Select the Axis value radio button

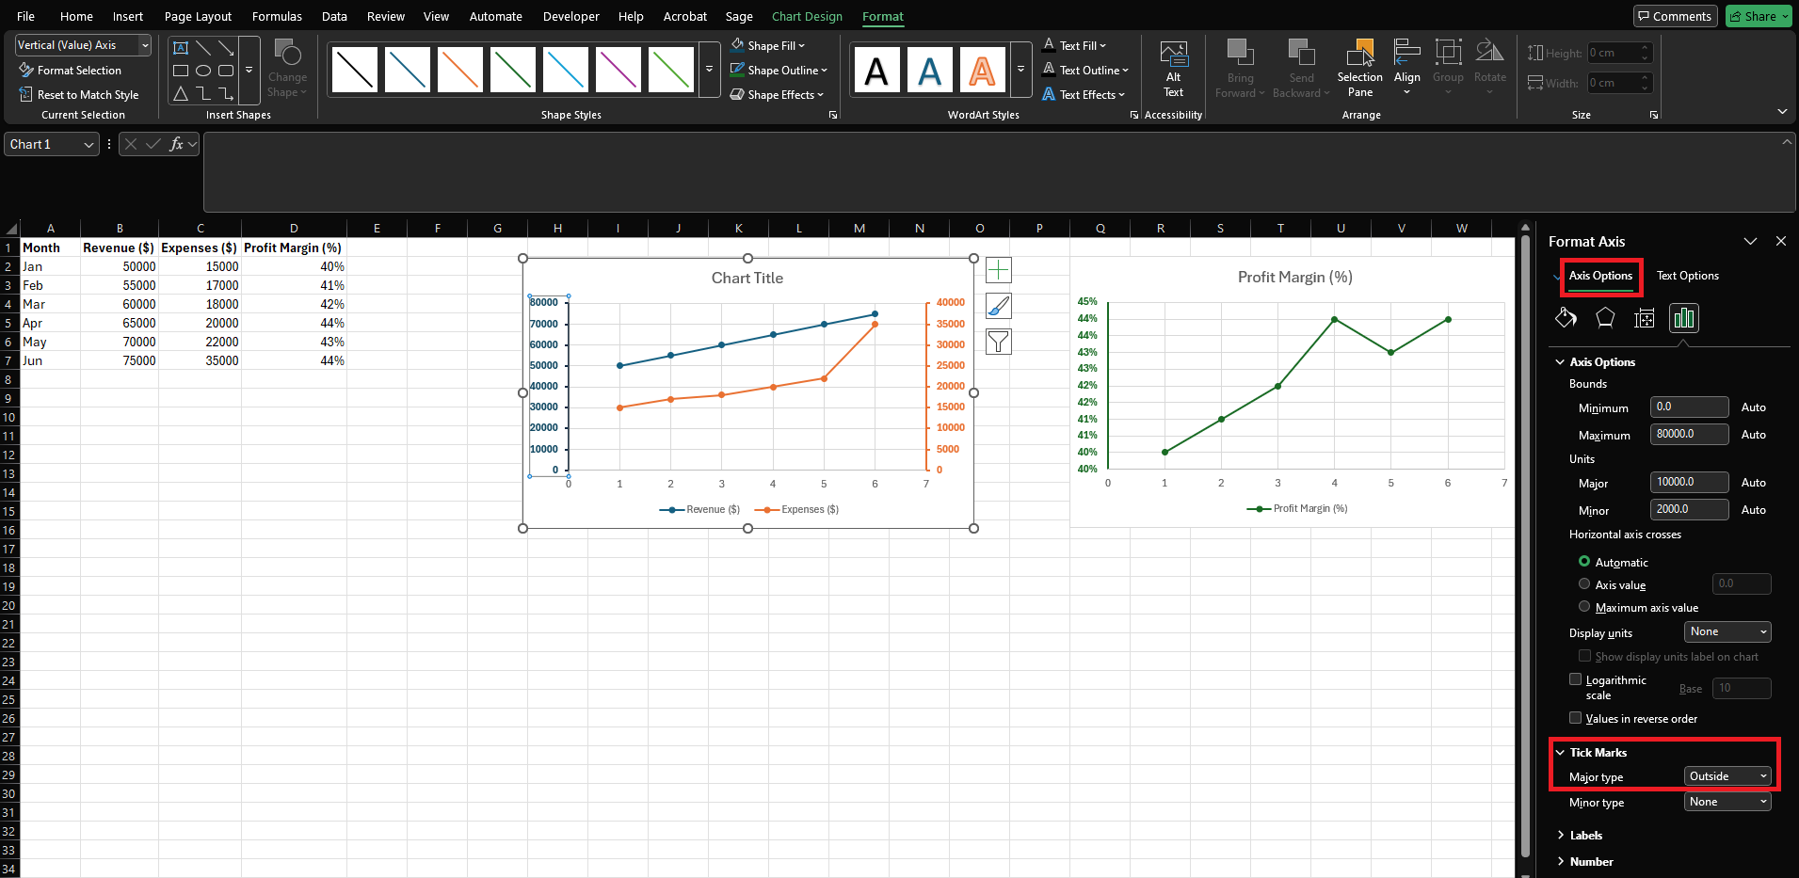(x=1584, y=583)
